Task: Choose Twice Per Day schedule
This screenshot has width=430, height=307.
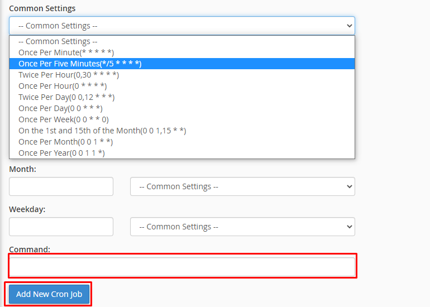Action: click(66, 97)
